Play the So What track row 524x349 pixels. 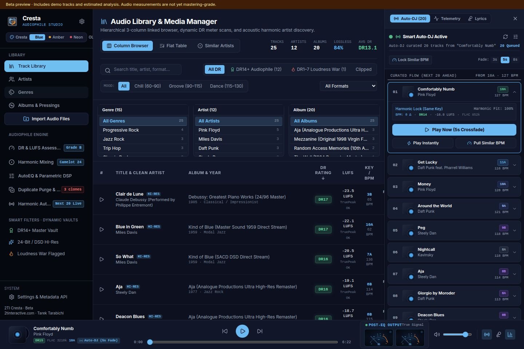tap(102, 259)
